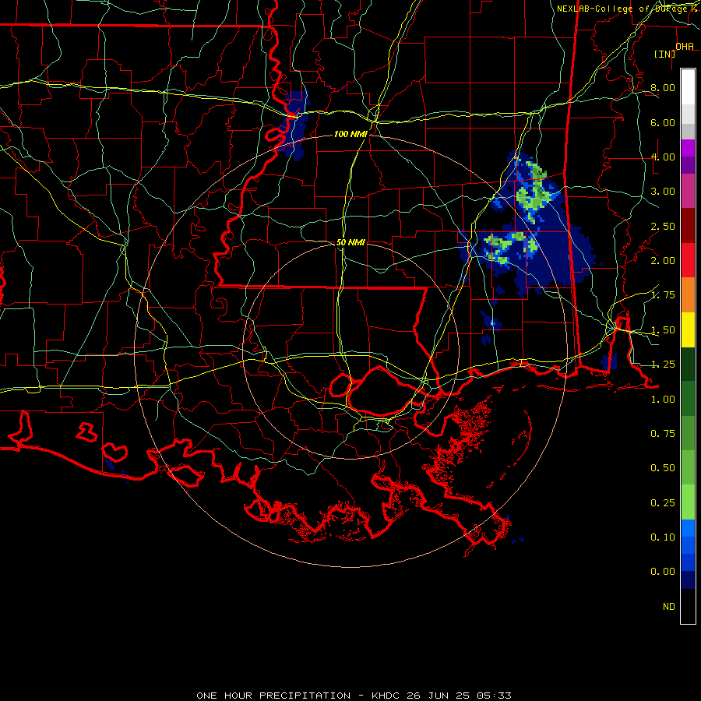Click the 50 NMI range ring label
Image resolution: width=701 pixels, height=701 pixels.
[350, 242]
